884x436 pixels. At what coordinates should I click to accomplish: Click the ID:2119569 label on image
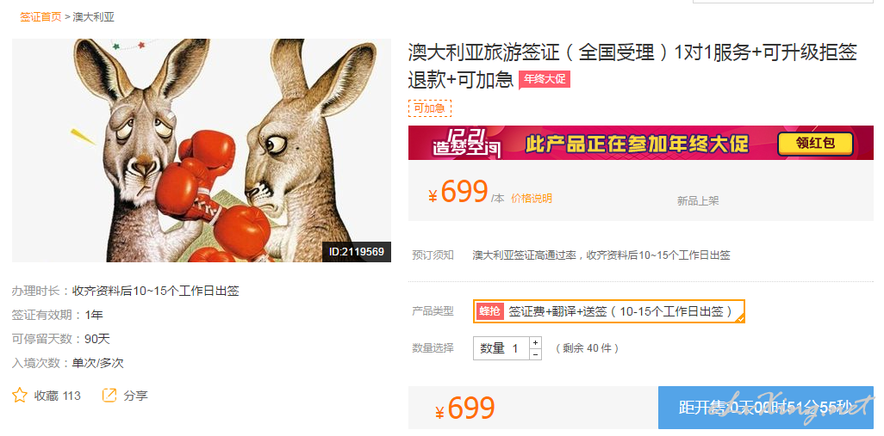[x=357, y=251]
